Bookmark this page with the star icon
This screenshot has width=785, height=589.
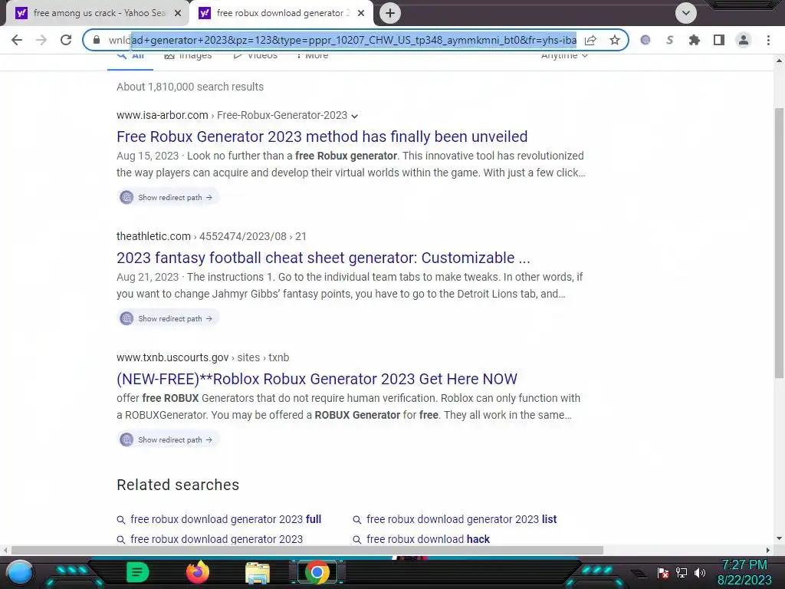point(615,40)
